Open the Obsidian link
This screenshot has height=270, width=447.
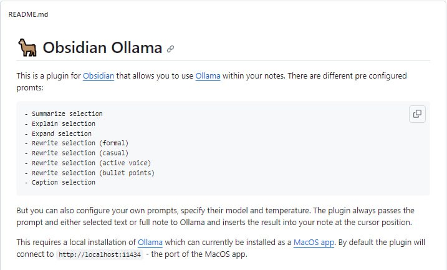pyautogui.click(x=99, y=76)
